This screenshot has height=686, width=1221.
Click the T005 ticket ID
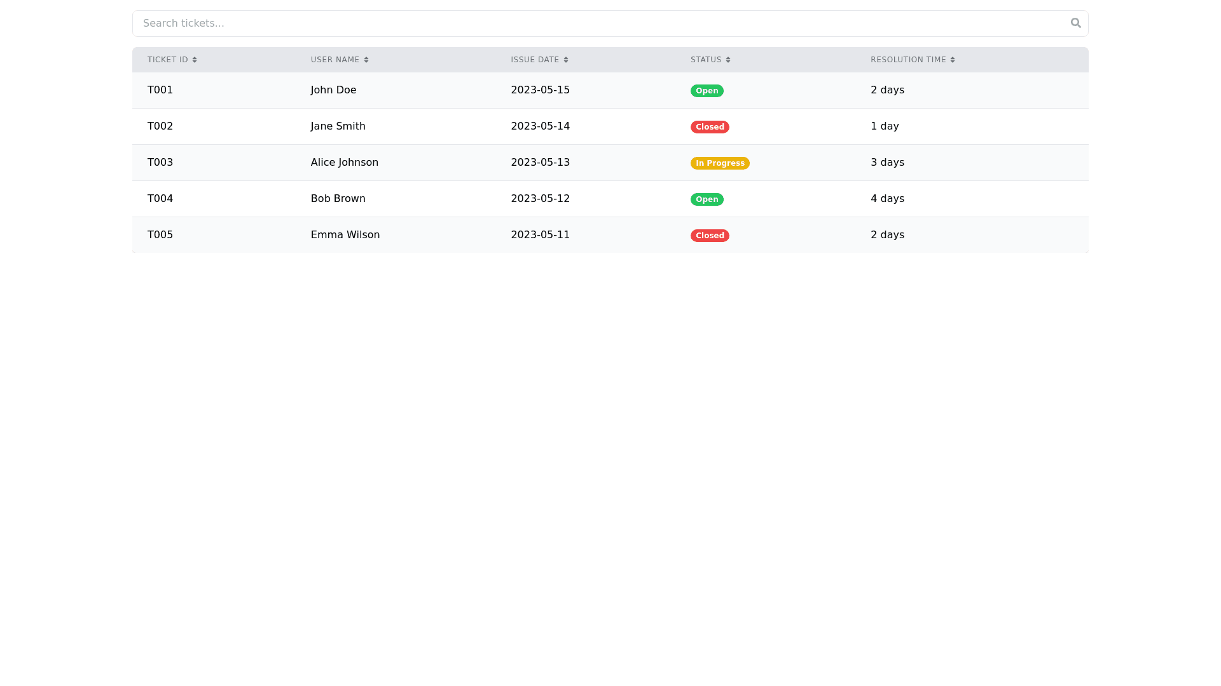click(x=160, y=235)
